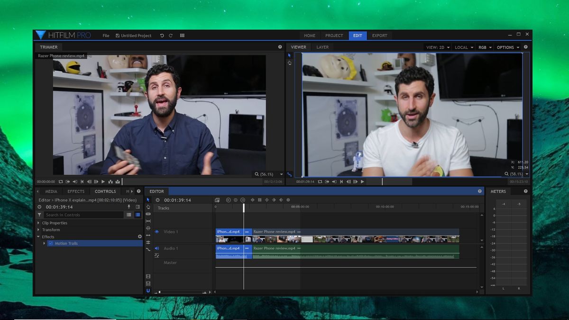The height and width of the screenshot is (320, 569).
Task: Click the add effect plus icon next to Effects
Action: (x=139, y=236)
